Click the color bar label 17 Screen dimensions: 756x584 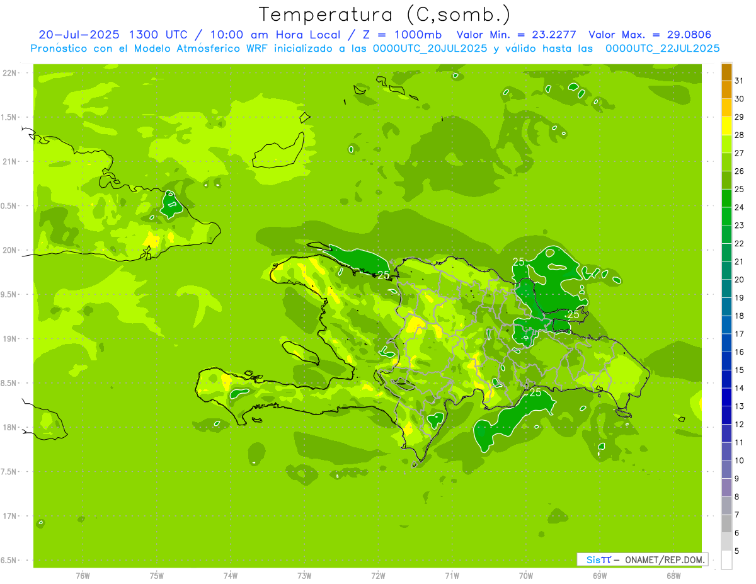(x=739, y=334)
